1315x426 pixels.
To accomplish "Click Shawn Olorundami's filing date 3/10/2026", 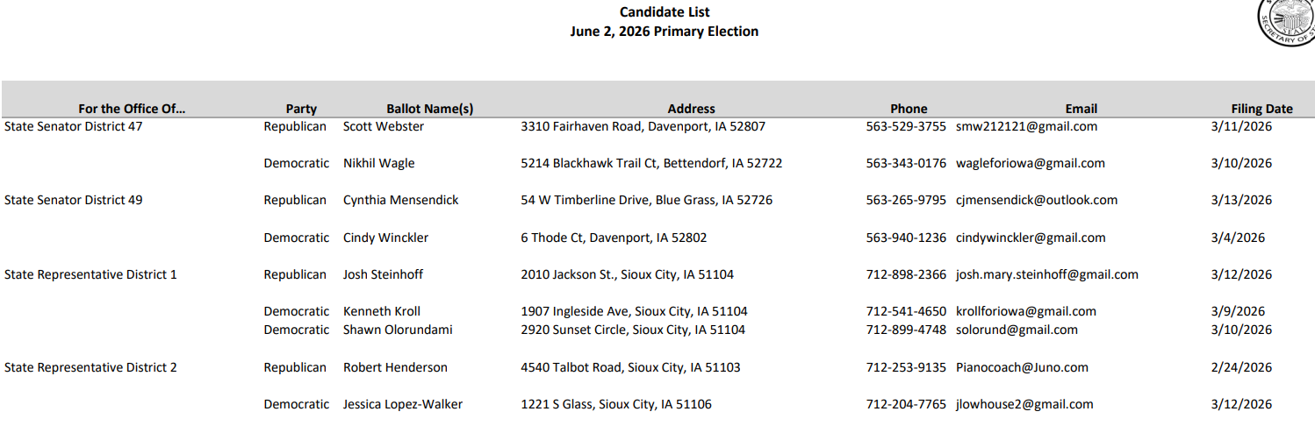I will [x=1240, y=330].
